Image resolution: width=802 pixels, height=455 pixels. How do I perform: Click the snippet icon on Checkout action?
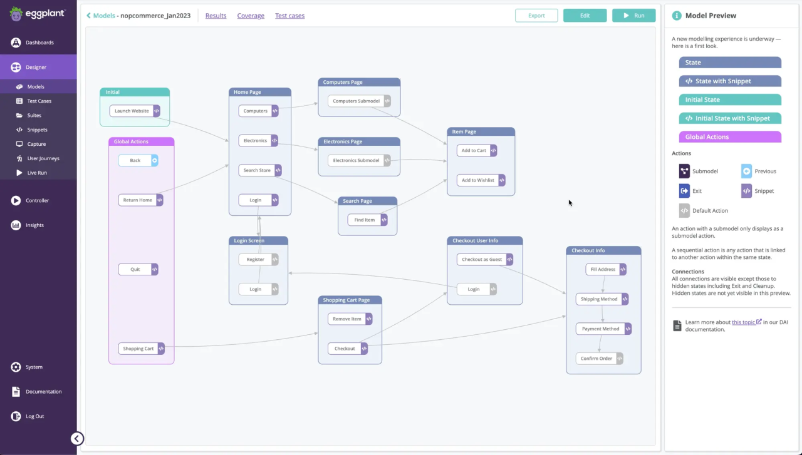[x=364, y=349]
